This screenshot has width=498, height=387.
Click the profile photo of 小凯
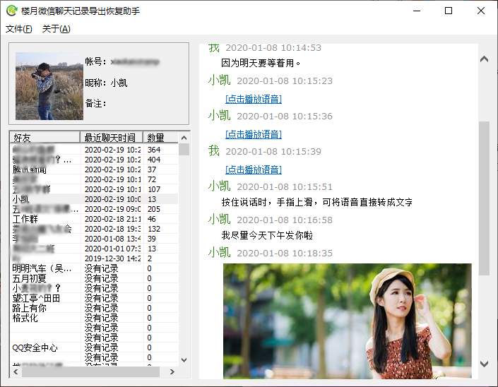tap(49, 85)
